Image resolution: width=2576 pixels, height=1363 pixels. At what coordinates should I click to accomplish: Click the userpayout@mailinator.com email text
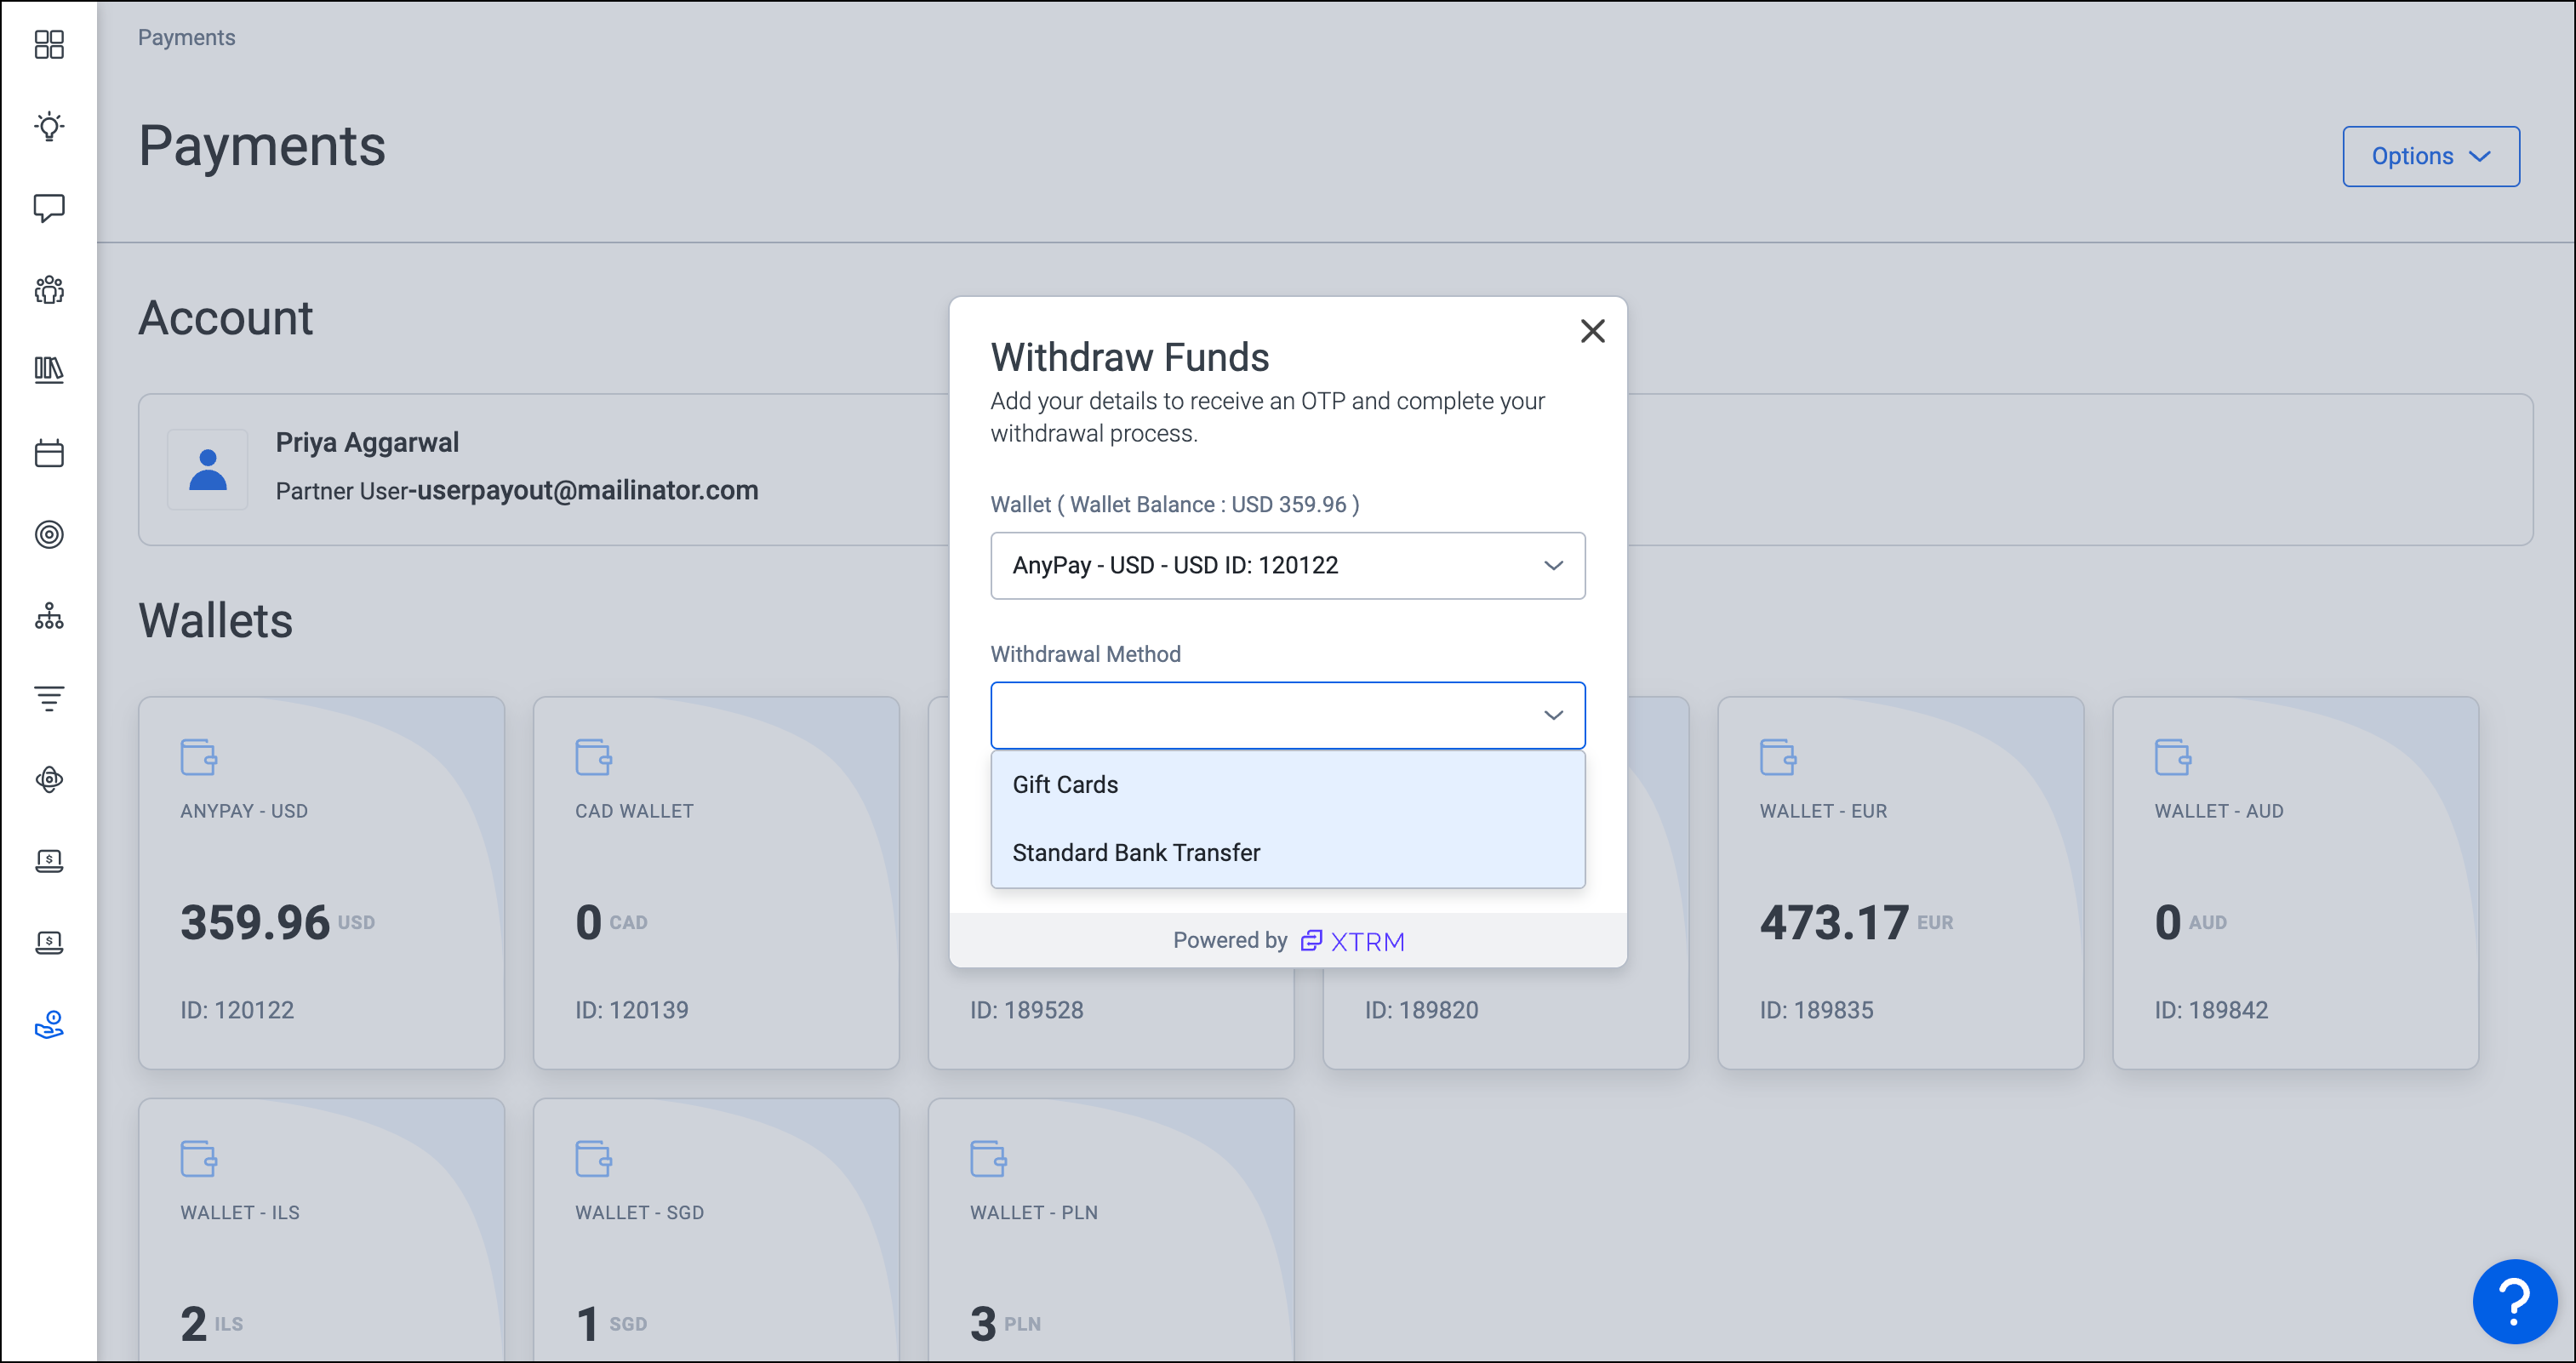pos(588,490)
